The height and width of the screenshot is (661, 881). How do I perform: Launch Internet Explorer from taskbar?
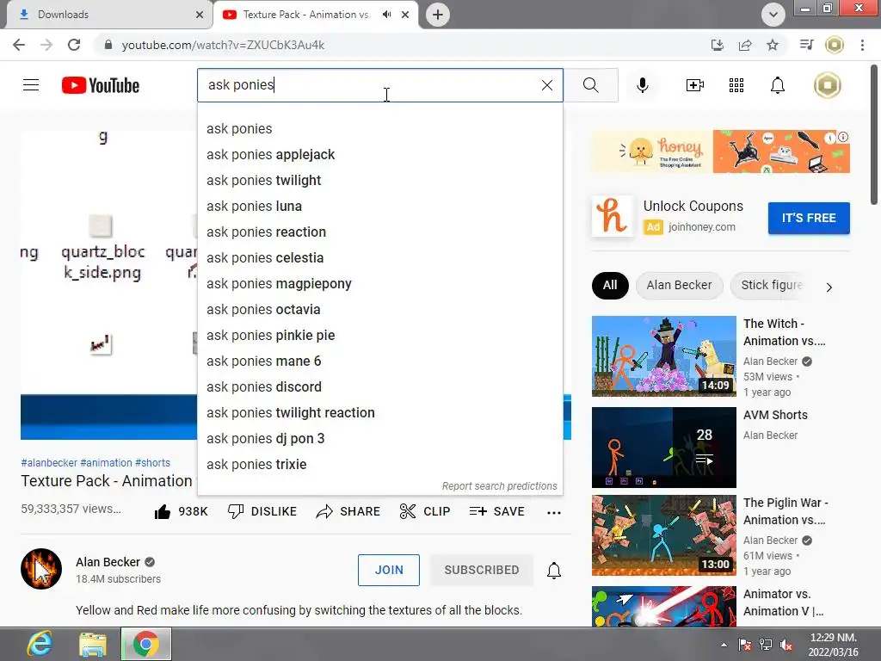(x=40, y=644)
